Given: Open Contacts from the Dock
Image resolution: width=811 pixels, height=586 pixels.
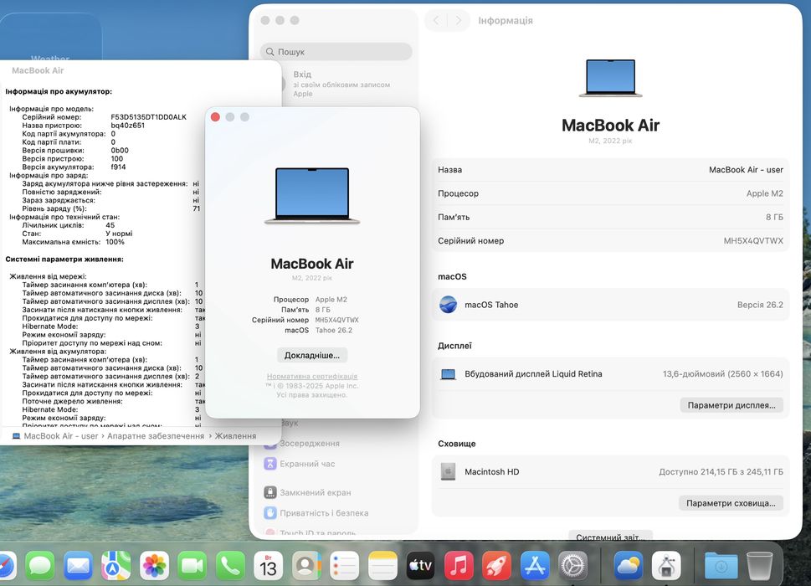Looking at the screenshot, I should tap(306, 566).
